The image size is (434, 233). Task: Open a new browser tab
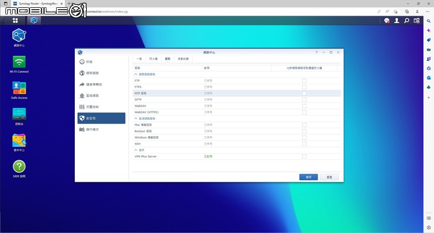[x=69, y=4]
